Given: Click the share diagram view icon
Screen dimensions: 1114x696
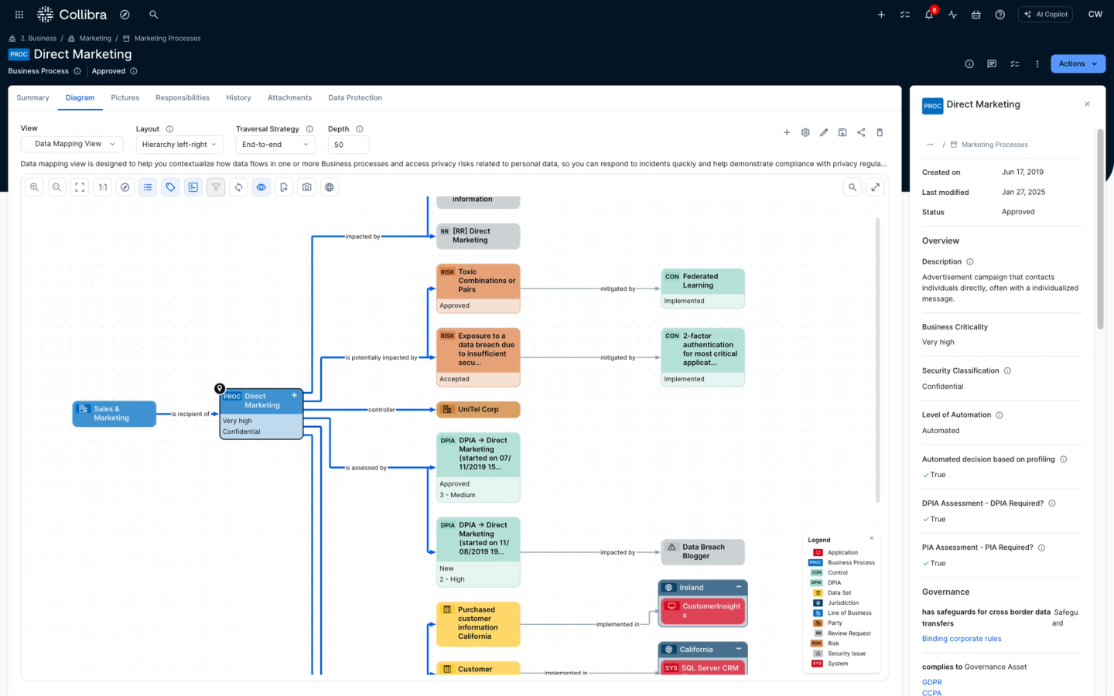Looking at the screenshot, I should 861,132.
